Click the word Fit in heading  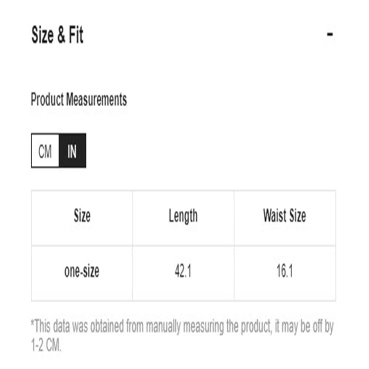(x=76, y=35)
